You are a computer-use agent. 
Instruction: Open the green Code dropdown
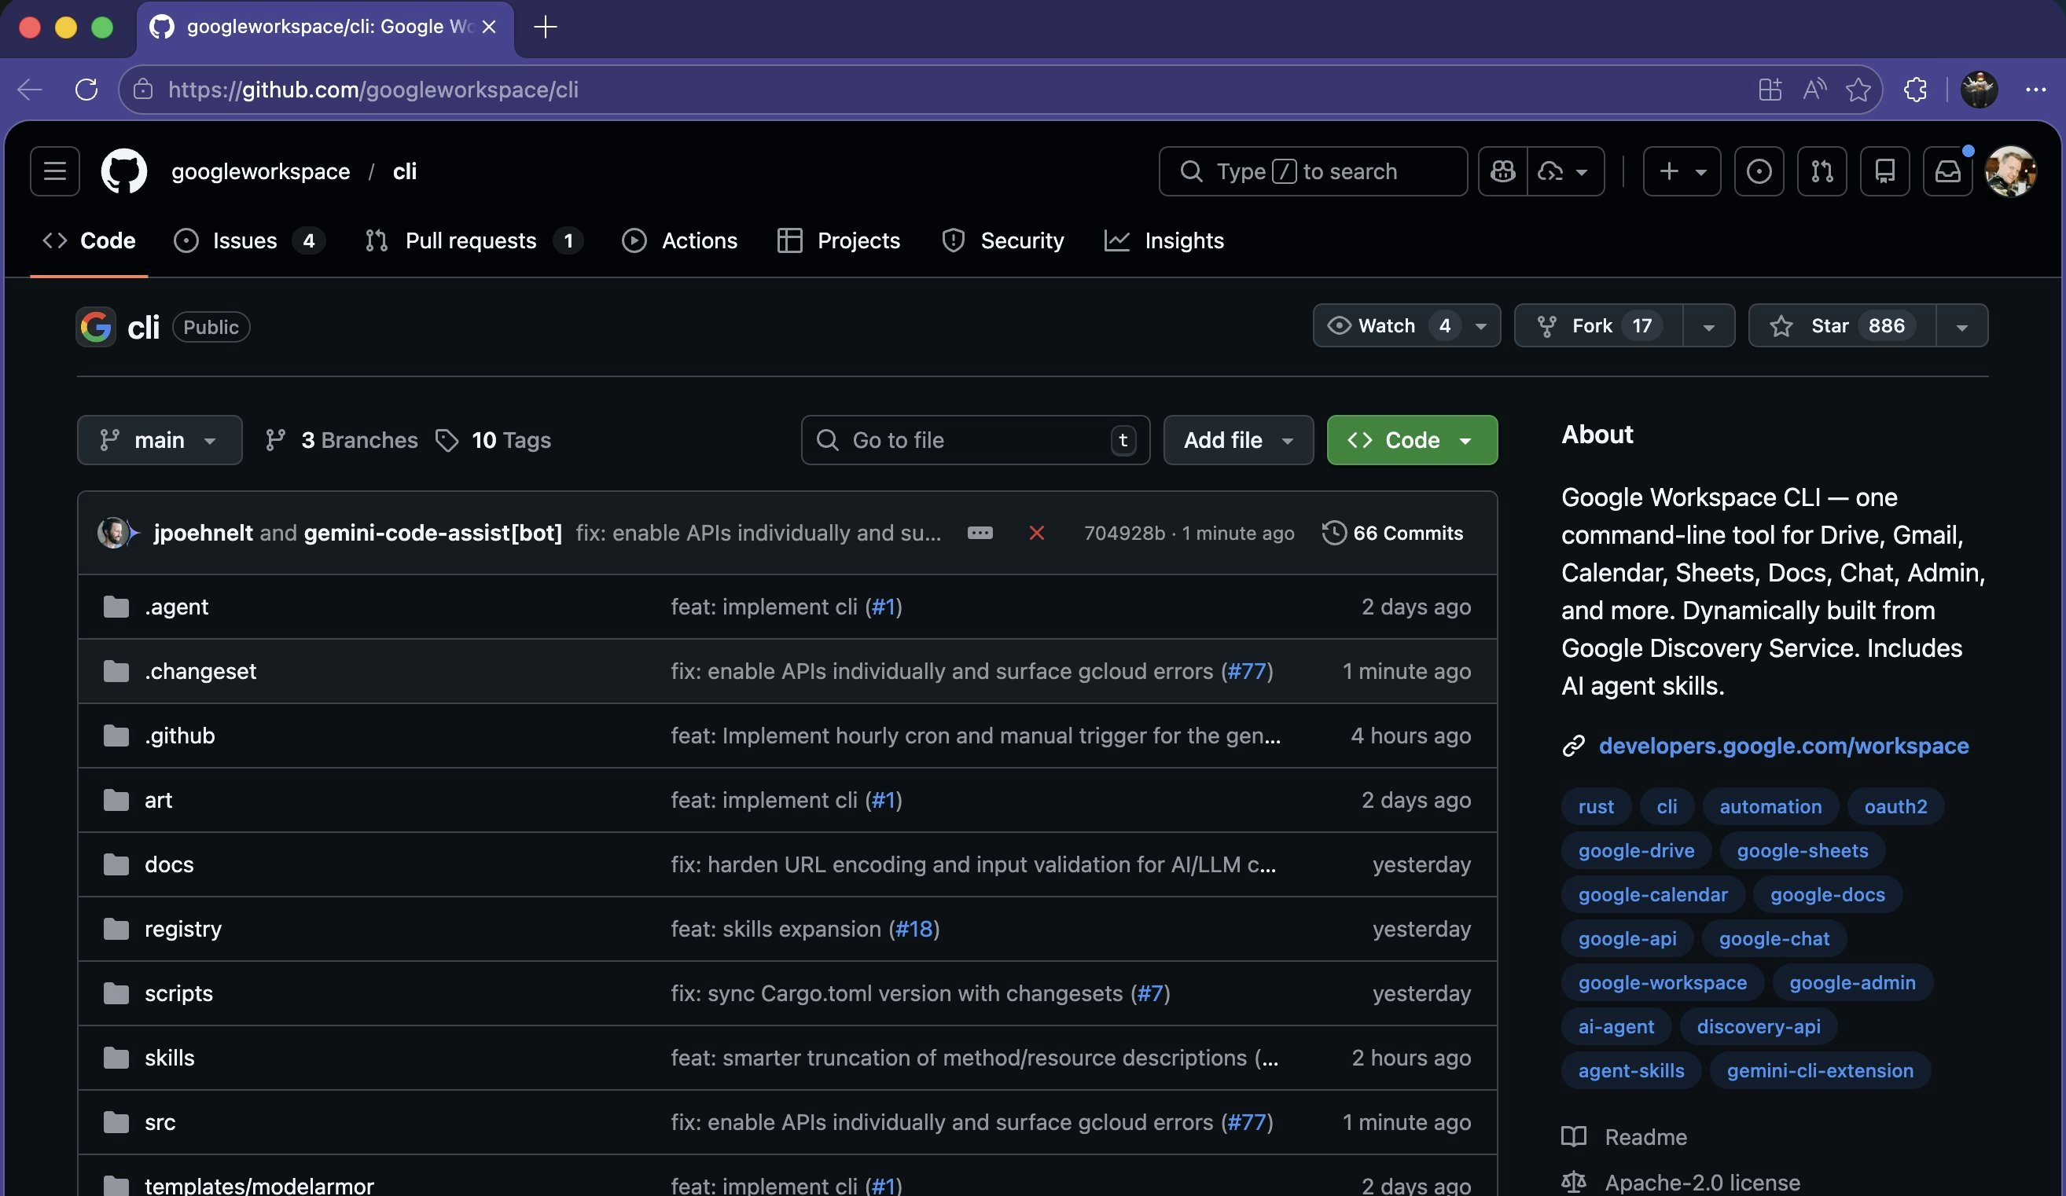1411,439
